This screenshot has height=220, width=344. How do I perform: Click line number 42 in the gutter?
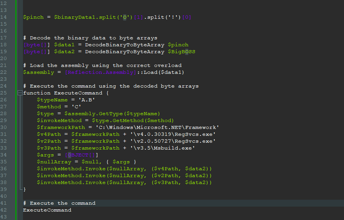[3, 210]
